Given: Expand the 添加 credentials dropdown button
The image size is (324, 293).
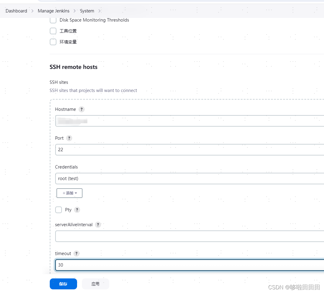Looking at the screenshot, I should (69, 193).
